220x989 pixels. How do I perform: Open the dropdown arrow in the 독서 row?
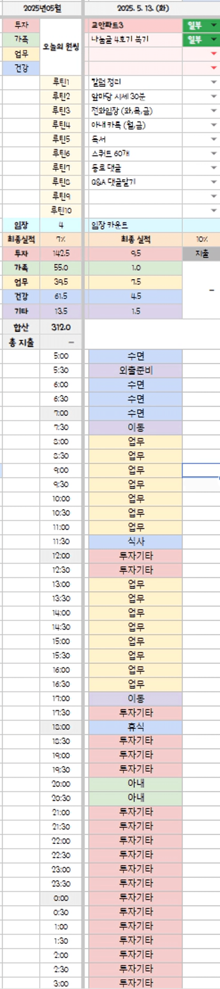[x=214, y=139]
